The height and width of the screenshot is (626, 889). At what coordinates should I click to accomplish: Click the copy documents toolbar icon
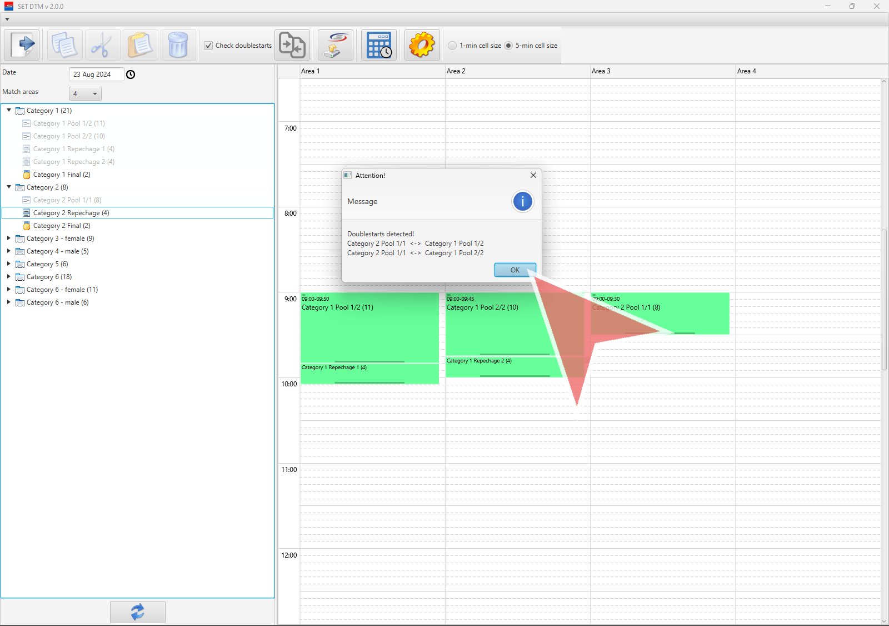pyautogui.click(x=64, y=45)
